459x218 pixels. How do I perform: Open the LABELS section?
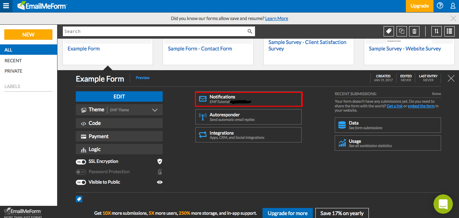[12, 86]
